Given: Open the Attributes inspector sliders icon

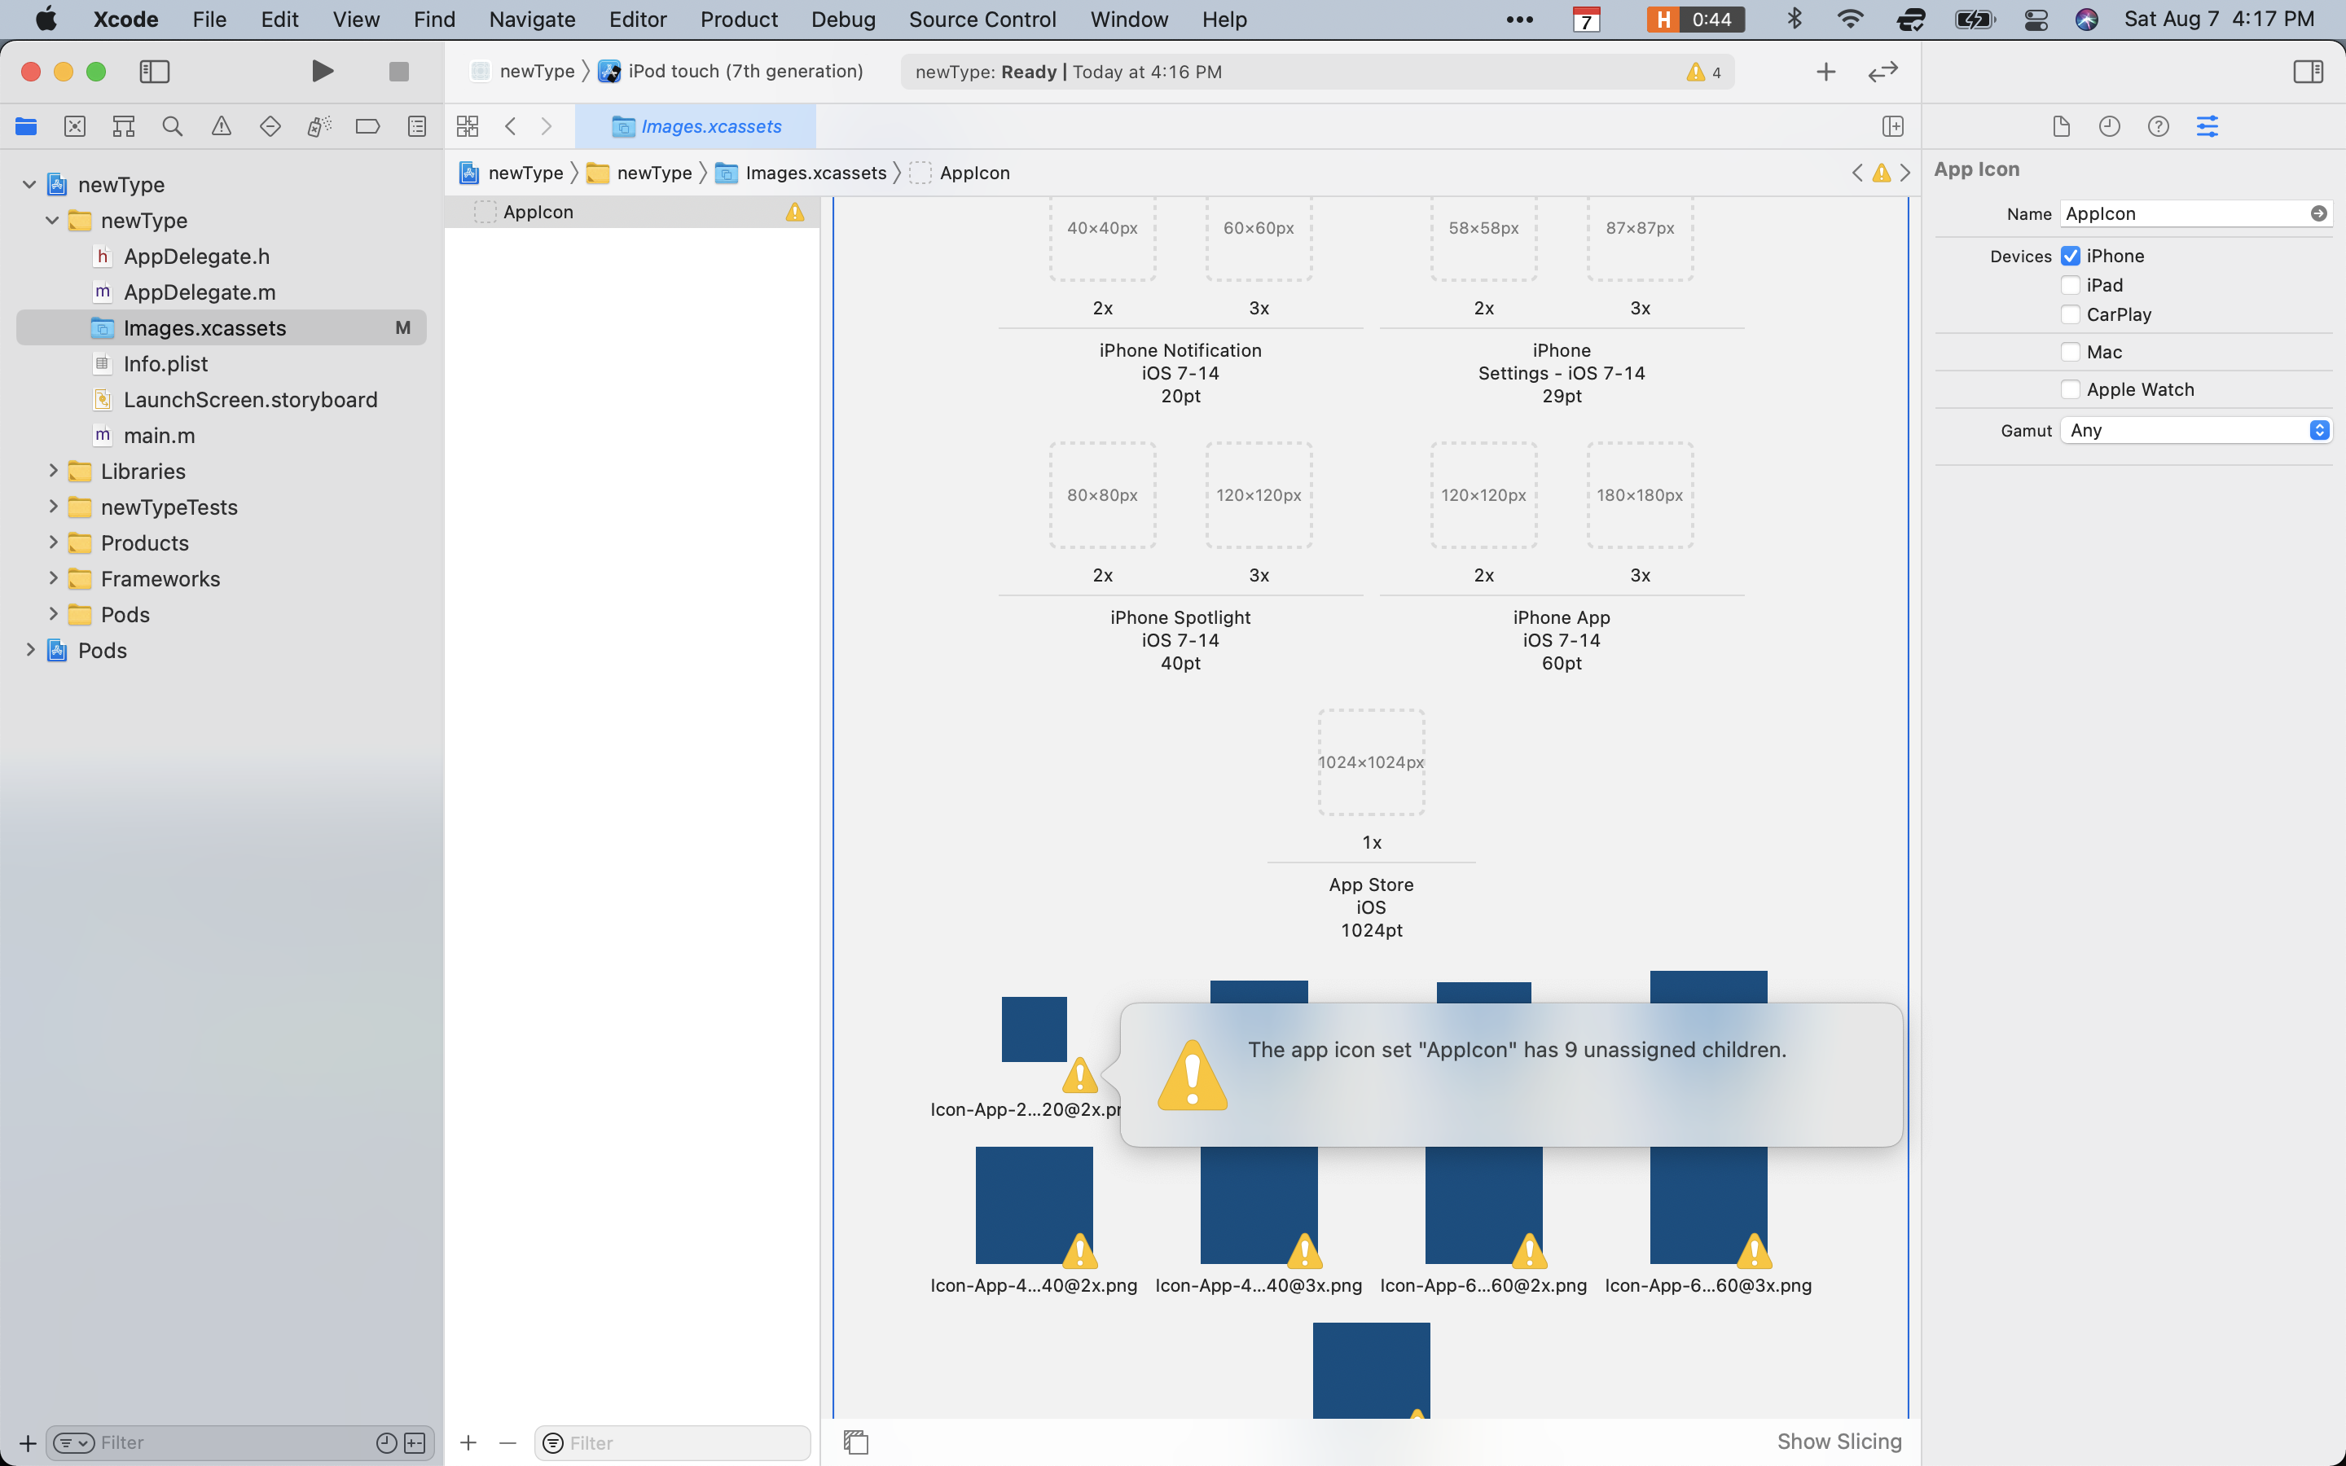Looking at the screenshot, I should pos(2208,126).
